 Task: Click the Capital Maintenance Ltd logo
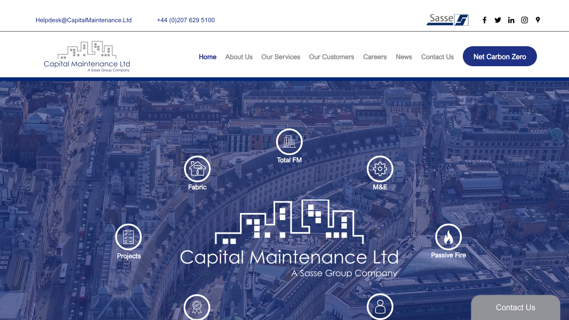[x=87, y=56]
